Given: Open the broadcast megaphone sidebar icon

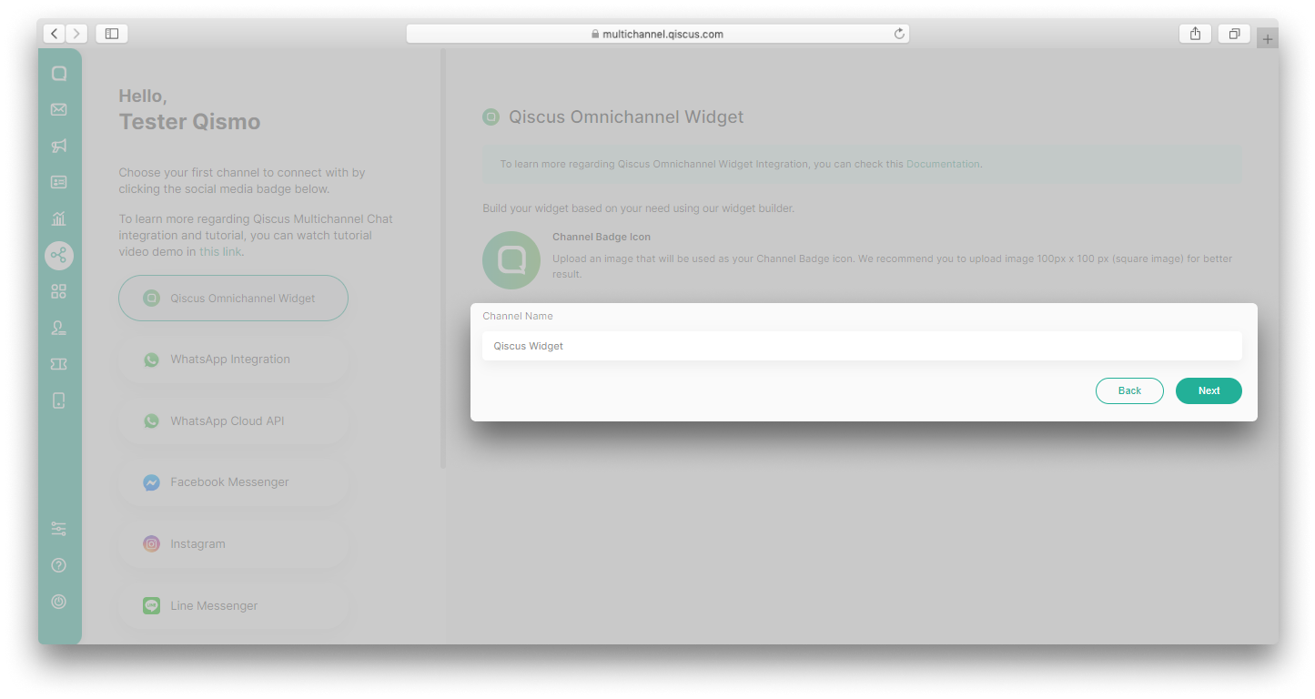Looking at the screenshot, I should click(59, 146).
